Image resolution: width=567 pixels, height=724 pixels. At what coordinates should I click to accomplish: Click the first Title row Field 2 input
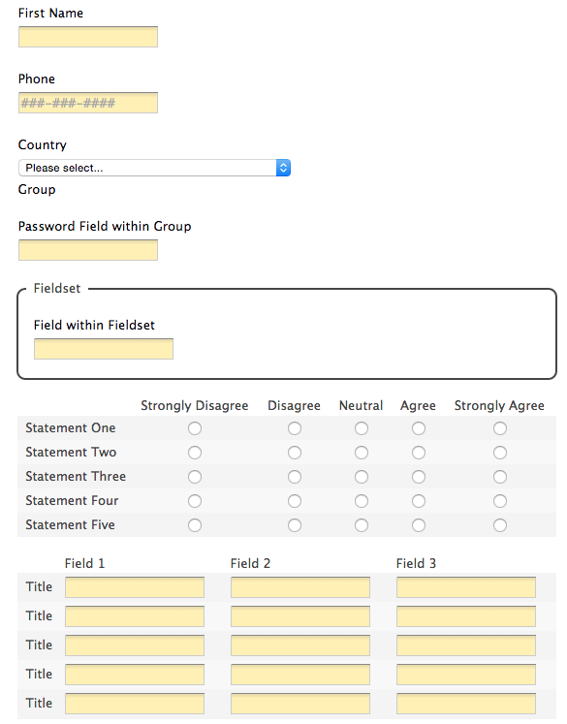[x=300, y=587]
